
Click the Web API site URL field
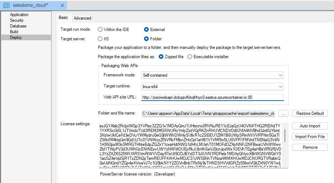(213, 97)
